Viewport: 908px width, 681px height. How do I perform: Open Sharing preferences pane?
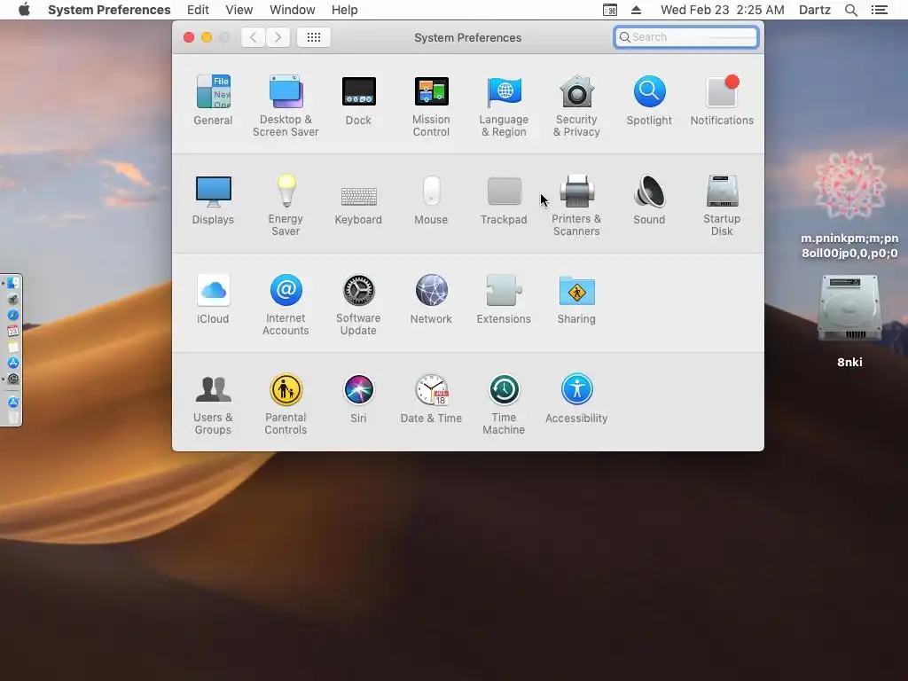[576, 299]
